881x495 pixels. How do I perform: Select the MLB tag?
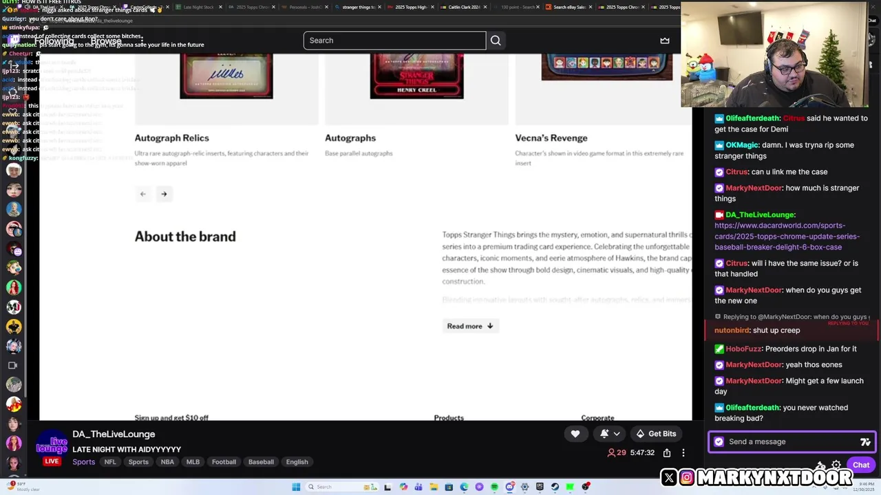coord(193,462)
